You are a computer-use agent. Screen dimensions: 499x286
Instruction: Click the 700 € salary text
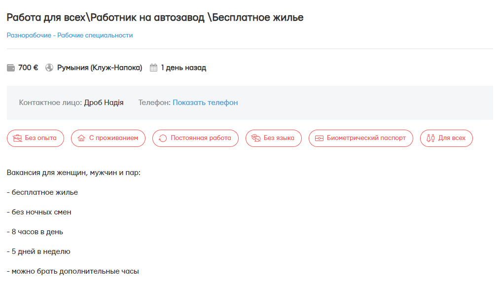[x=28, y=68]
